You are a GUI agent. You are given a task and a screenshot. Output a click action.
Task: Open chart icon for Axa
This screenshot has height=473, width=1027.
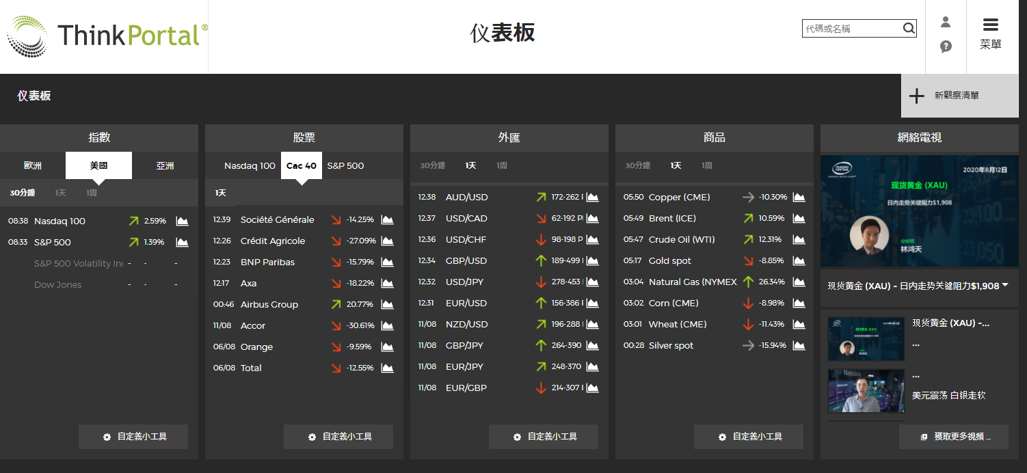point(387,283)
